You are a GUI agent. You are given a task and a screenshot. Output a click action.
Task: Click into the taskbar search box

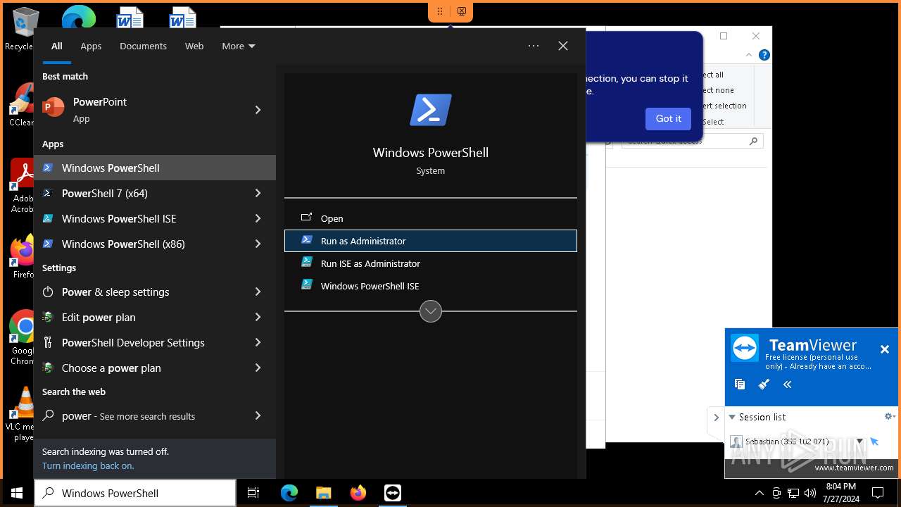tap(135, 493)
